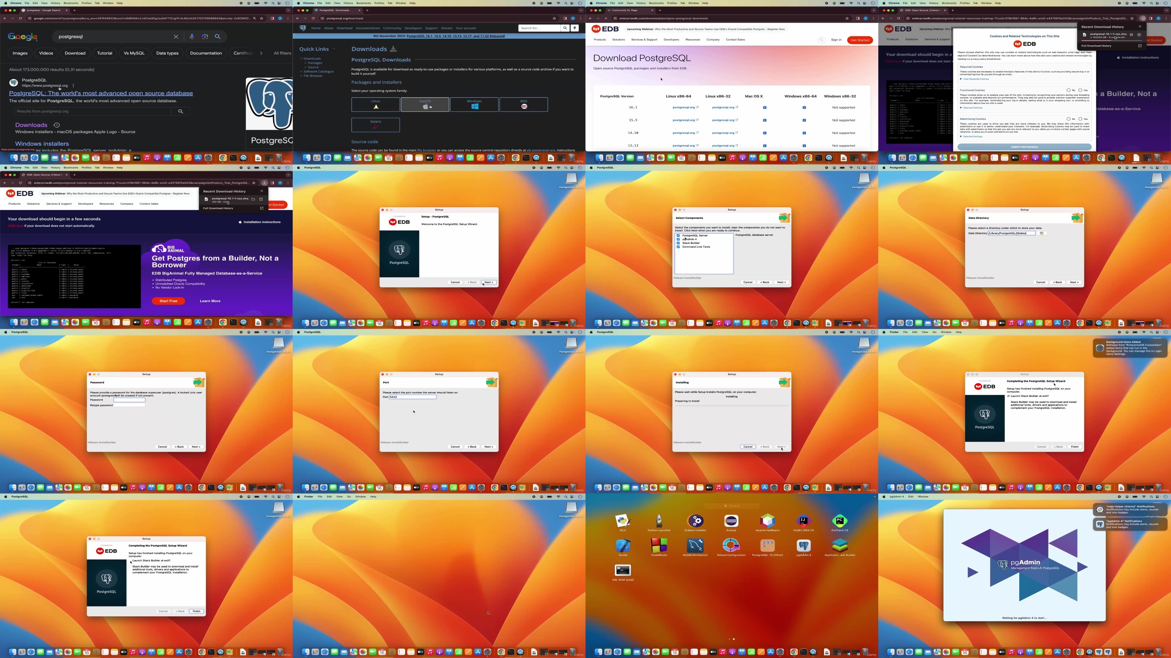The width and height of the screenshot is (1171, 658).
Task: Toggle the Stack Builder component checkbox
Action: point(678,243)
